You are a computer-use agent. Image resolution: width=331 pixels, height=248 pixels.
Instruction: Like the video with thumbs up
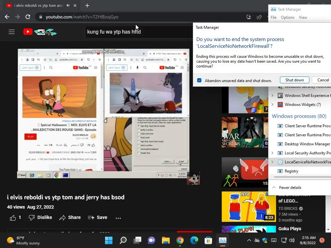coord(15,217)
